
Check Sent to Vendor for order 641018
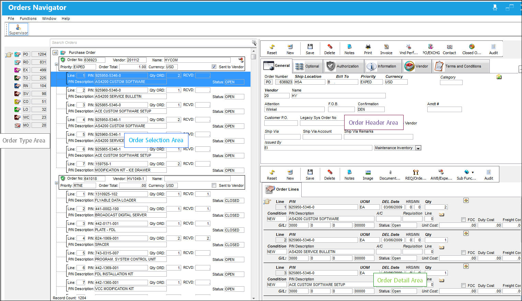pyautogui.click(x=214, y=185)
